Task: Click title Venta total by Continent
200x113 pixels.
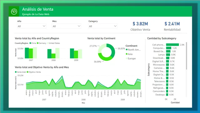Action: [x=101, y=38]
